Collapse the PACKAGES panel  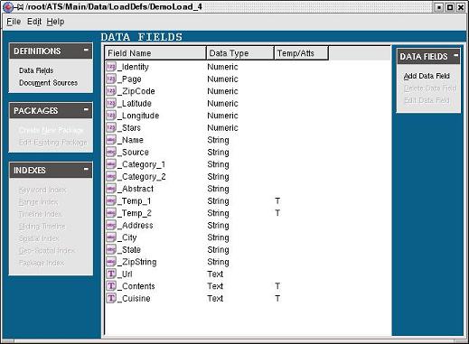coord(86,109)
